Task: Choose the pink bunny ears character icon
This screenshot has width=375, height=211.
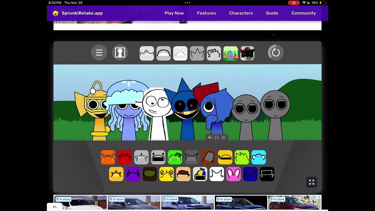Action: pyautogui.click(x=233, y=174)
